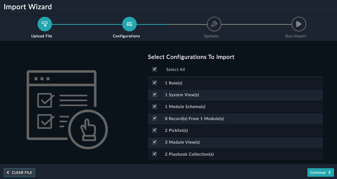Click the 2 Playbook Collection(s) row text
Screen dimensions: 337x179
(189, 154)
